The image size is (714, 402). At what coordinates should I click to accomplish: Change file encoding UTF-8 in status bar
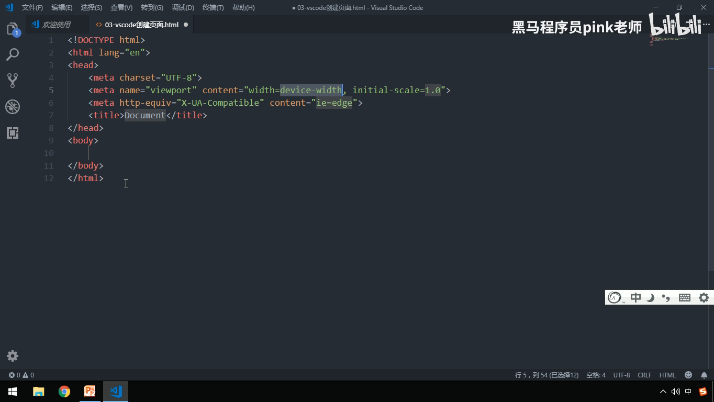pos(621,375)
